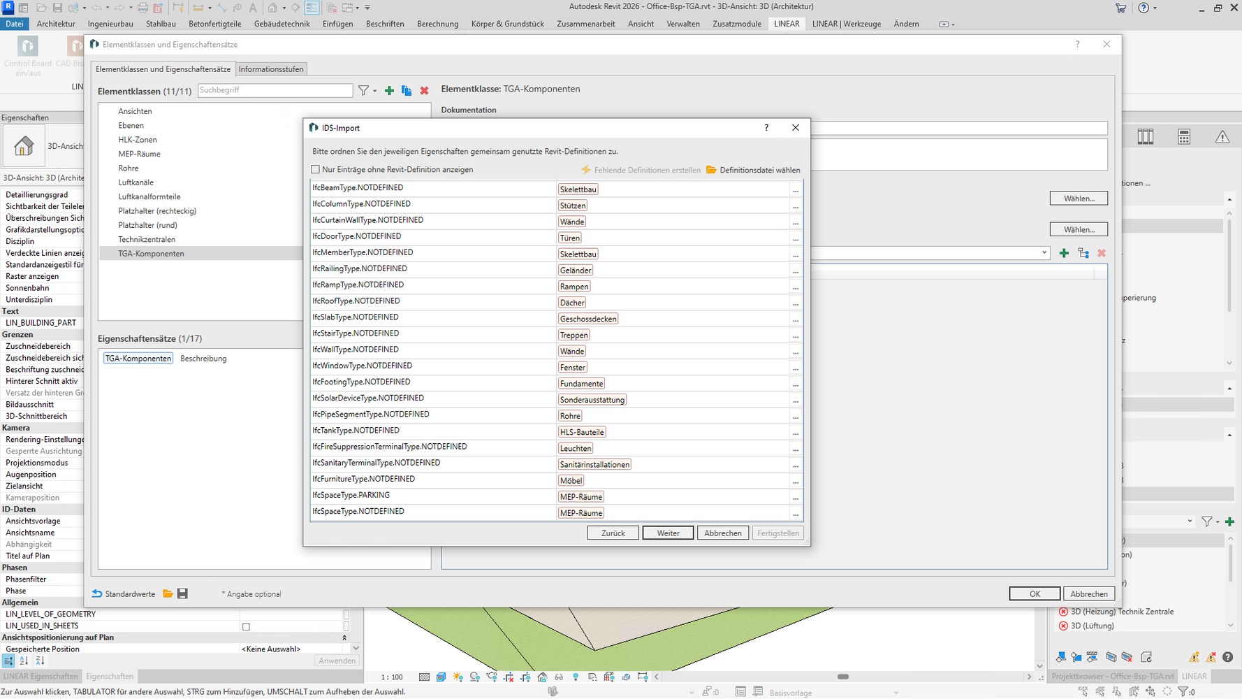Click the question mark icon in project browser toolbar

1228,657
